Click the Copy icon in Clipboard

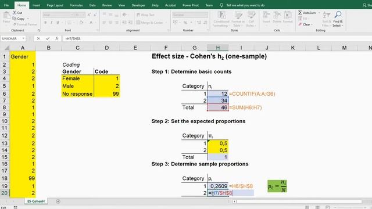15,19
